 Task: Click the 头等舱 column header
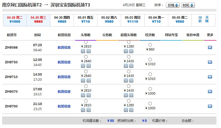pos(85,35)
